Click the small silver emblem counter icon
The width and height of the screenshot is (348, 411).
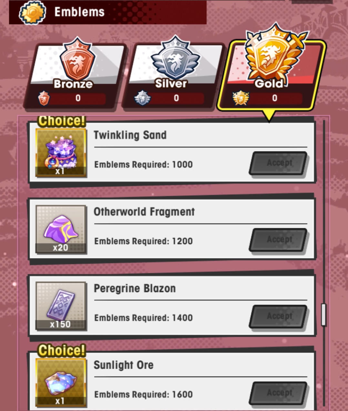click(x=142, y=98)
